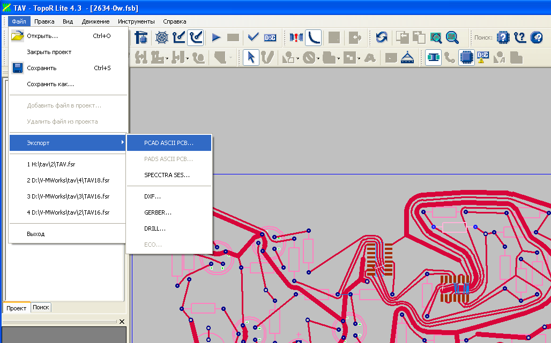Toggle the DRC warning violations display
Viewport: 551px width, 343px height.
pyautogui.click(x=483, y=57)
